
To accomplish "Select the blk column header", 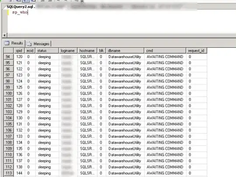I will coord(101,51).
